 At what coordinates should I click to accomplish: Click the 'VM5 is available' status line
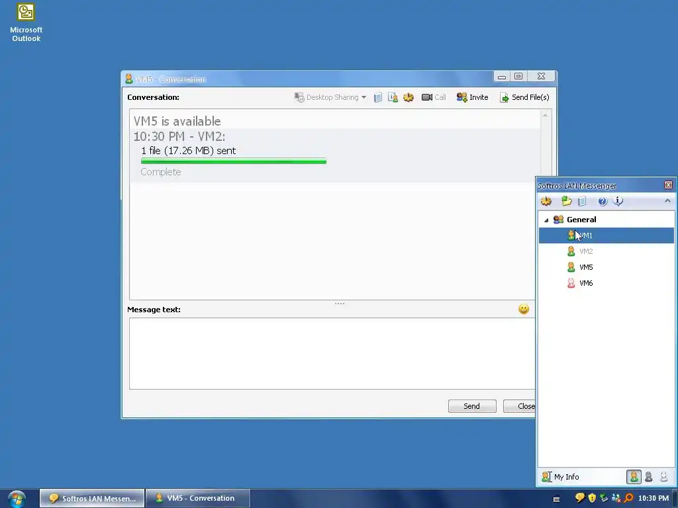pyautogui.click(x=177, y=121)
